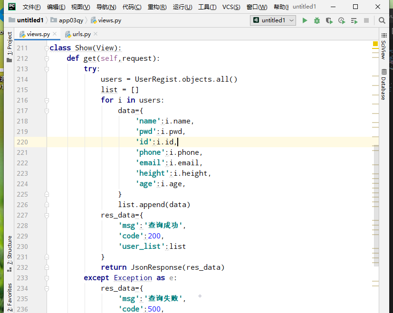The width and height of the screenshot is (393, 313).
Task: Open the untitled1 run configuration dropdown
Action: click(274, 20)
